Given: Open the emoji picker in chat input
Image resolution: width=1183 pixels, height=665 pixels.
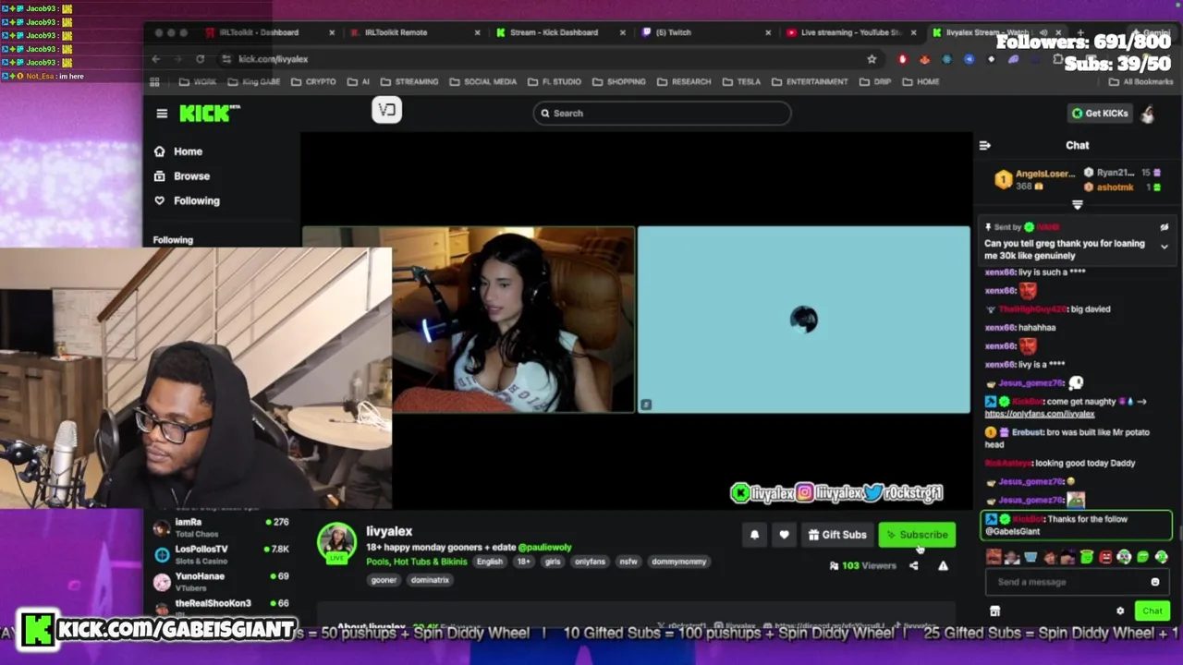Looking at the screenshot, I should point(1154,582).
